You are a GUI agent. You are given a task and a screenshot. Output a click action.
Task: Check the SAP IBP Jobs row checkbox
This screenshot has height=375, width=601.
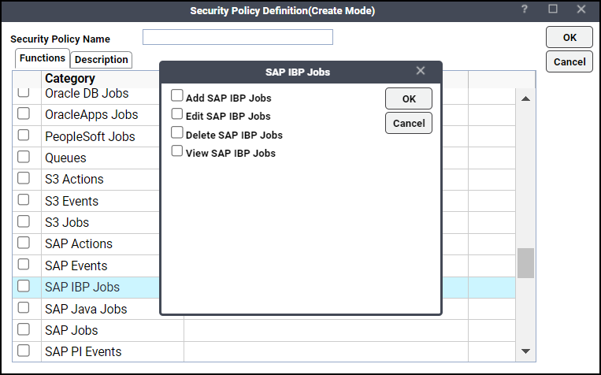click(x=24, y=286)
